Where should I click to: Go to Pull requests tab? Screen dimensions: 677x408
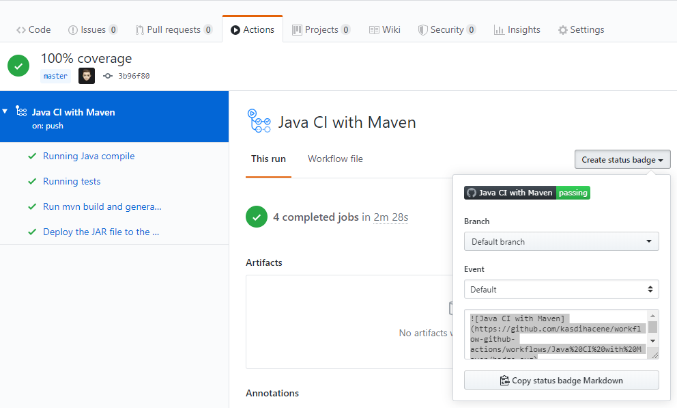[173, 29]
